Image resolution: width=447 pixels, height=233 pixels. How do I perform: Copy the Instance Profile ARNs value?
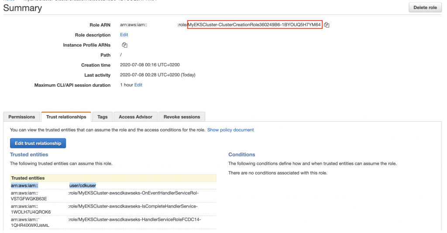(124, 45)
